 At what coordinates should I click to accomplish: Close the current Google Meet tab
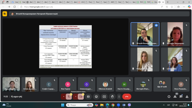coord(163,2)
